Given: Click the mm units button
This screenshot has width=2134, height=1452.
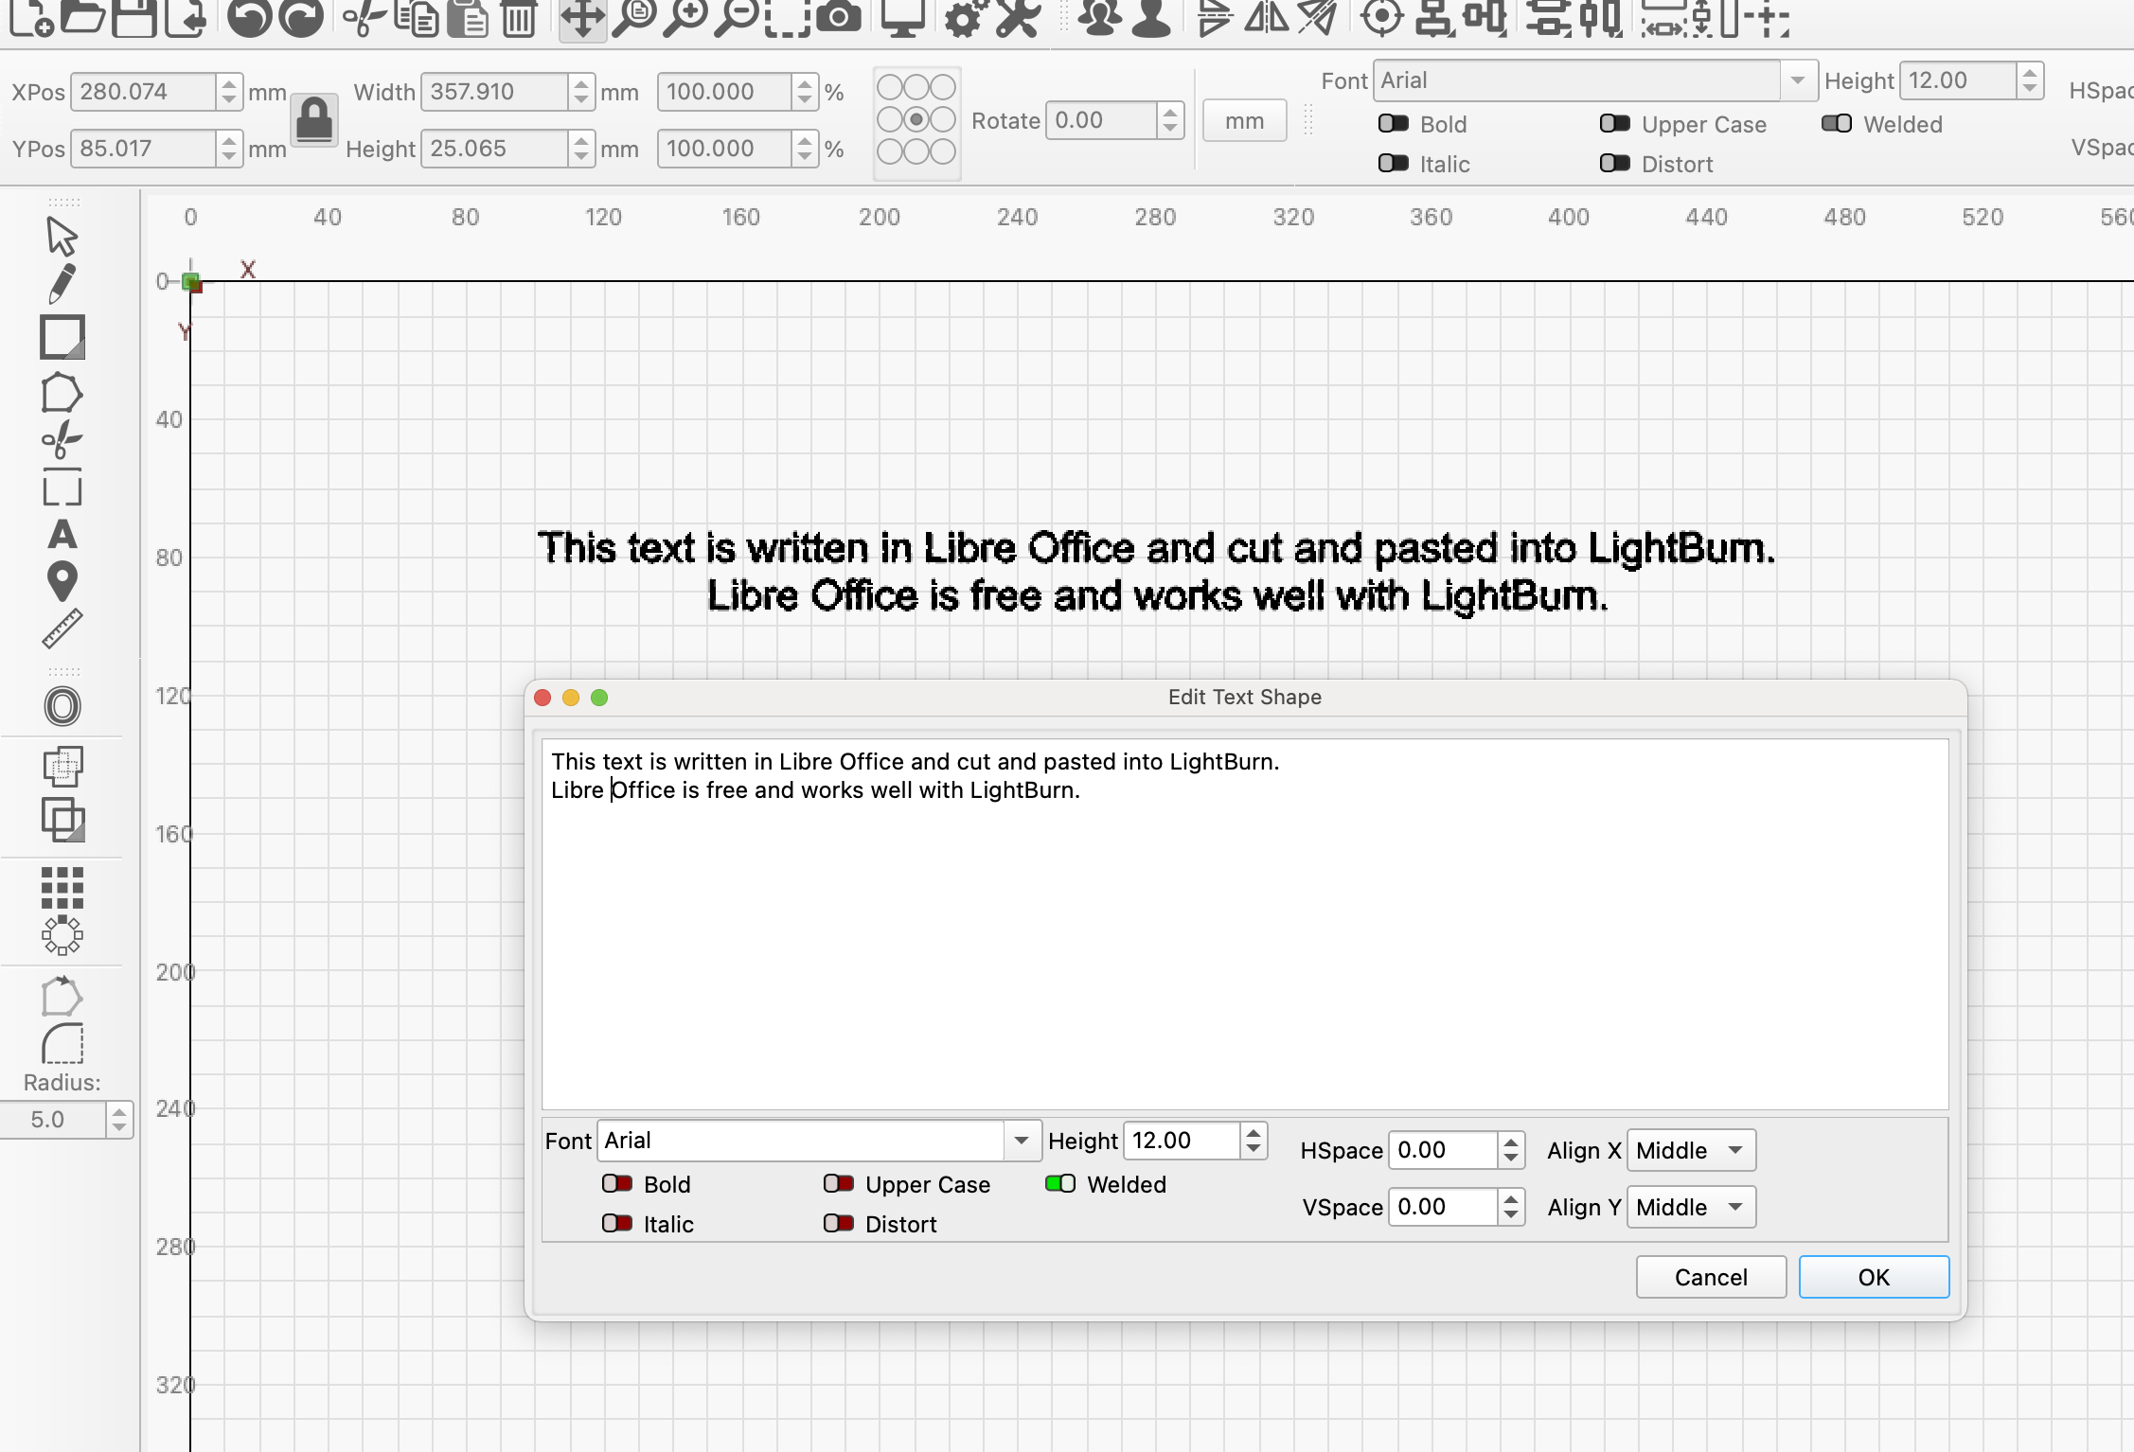Looking at the screenshot, I should pyautogui.click(x=1244, y=120).
